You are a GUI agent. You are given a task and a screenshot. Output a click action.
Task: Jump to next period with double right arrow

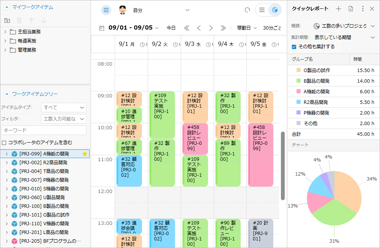[223, 28]
